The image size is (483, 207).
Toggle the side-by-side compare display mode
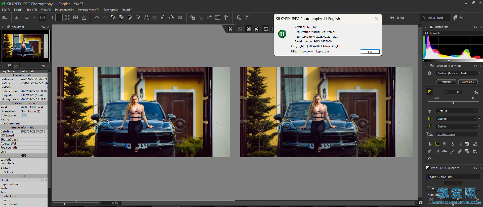(x=59, y=18)
